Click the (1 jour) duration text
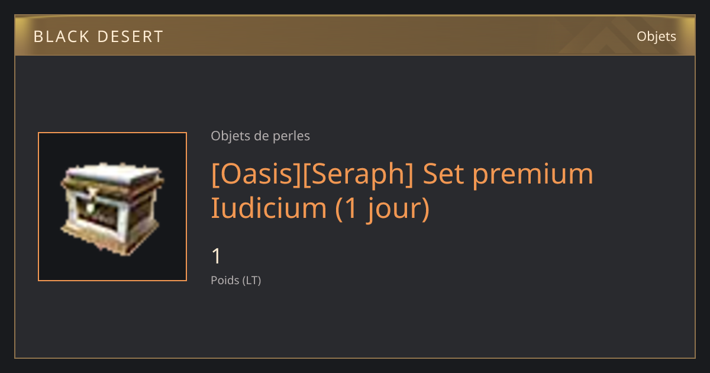This screenshot has width=710, height=373. 382,209
